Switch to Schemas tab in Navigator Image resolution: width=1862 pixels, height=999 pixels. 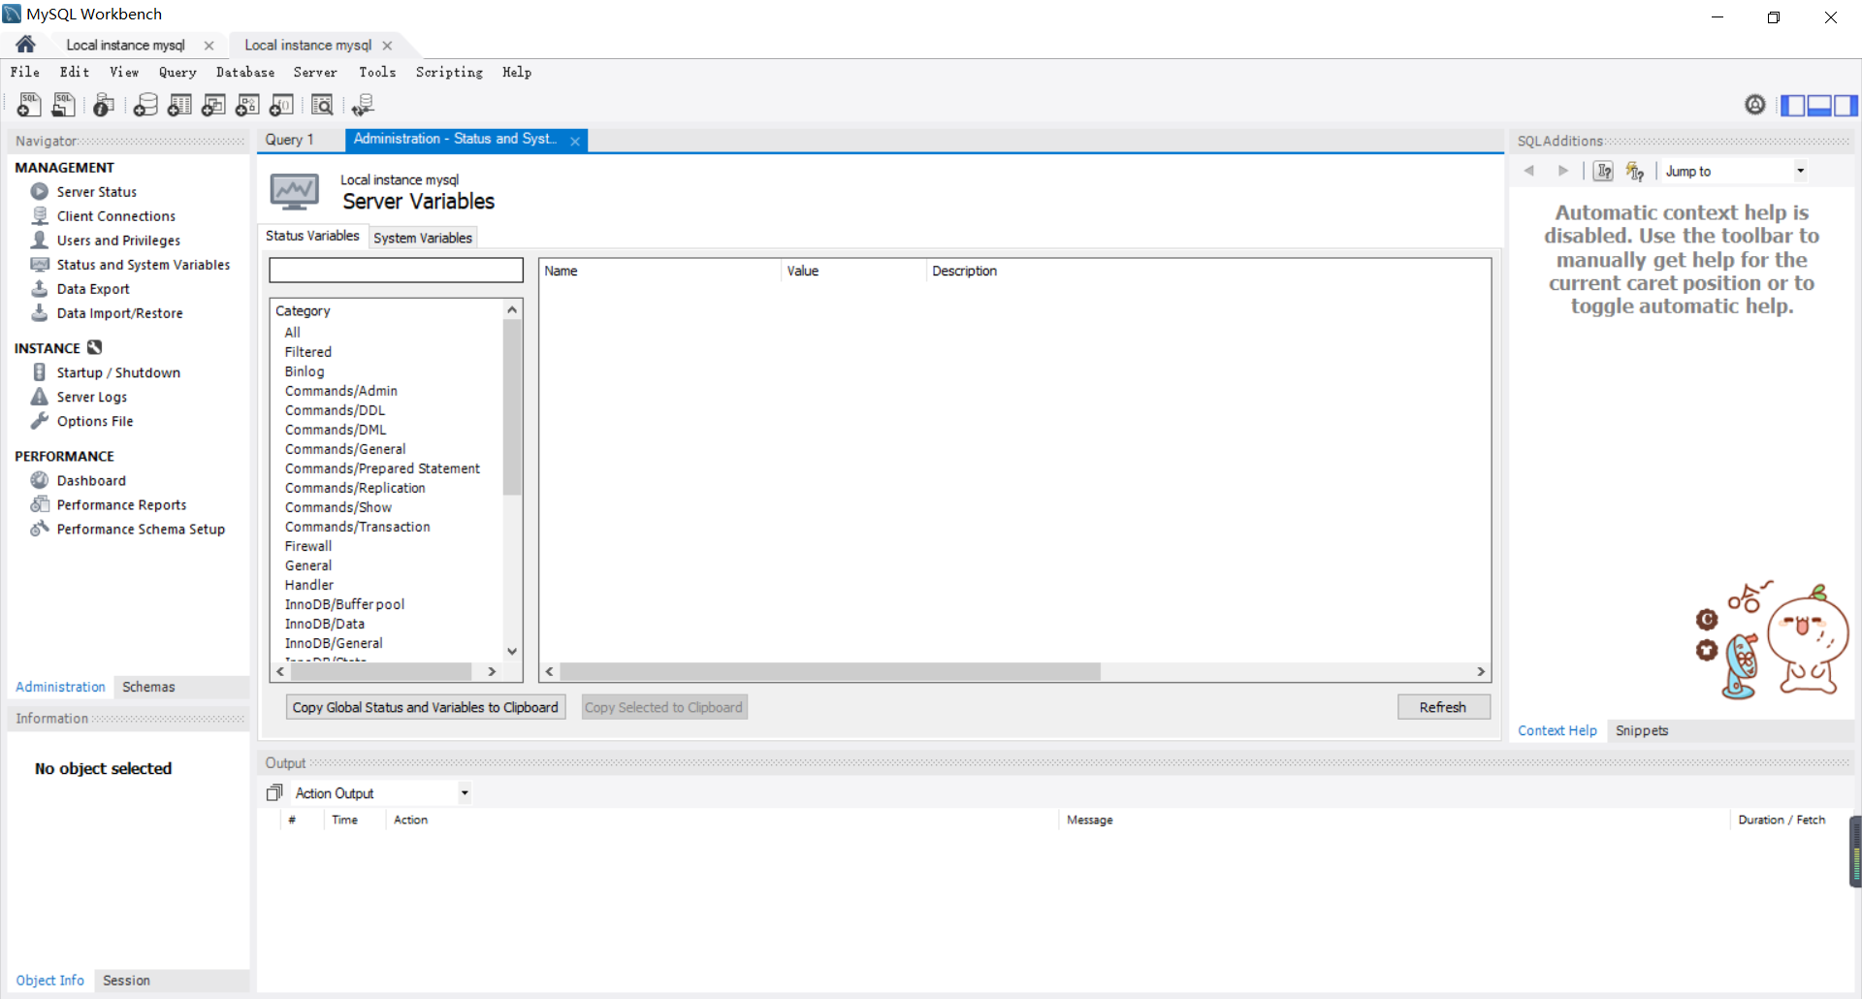point(148,687)
